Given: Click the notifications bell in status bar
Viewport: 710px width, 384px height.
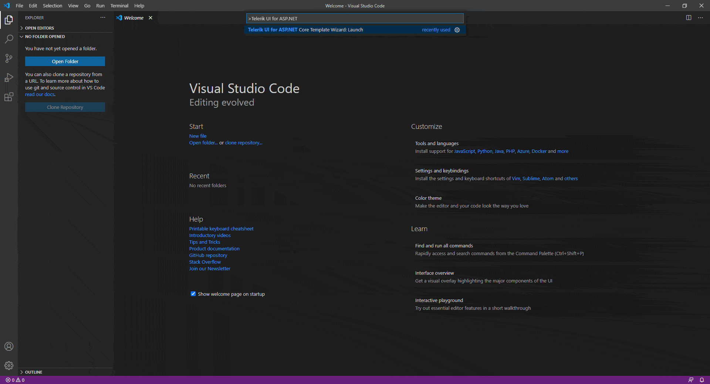Looking at the screenshot, I should (x=702, y=380).
